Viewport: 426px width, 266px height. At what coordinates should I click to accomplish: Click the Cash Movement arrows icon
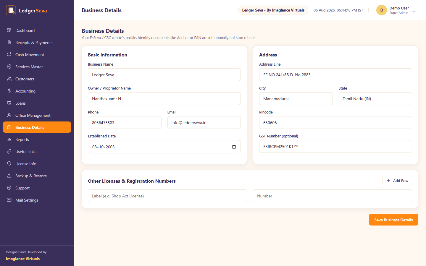tap(9, 54)
